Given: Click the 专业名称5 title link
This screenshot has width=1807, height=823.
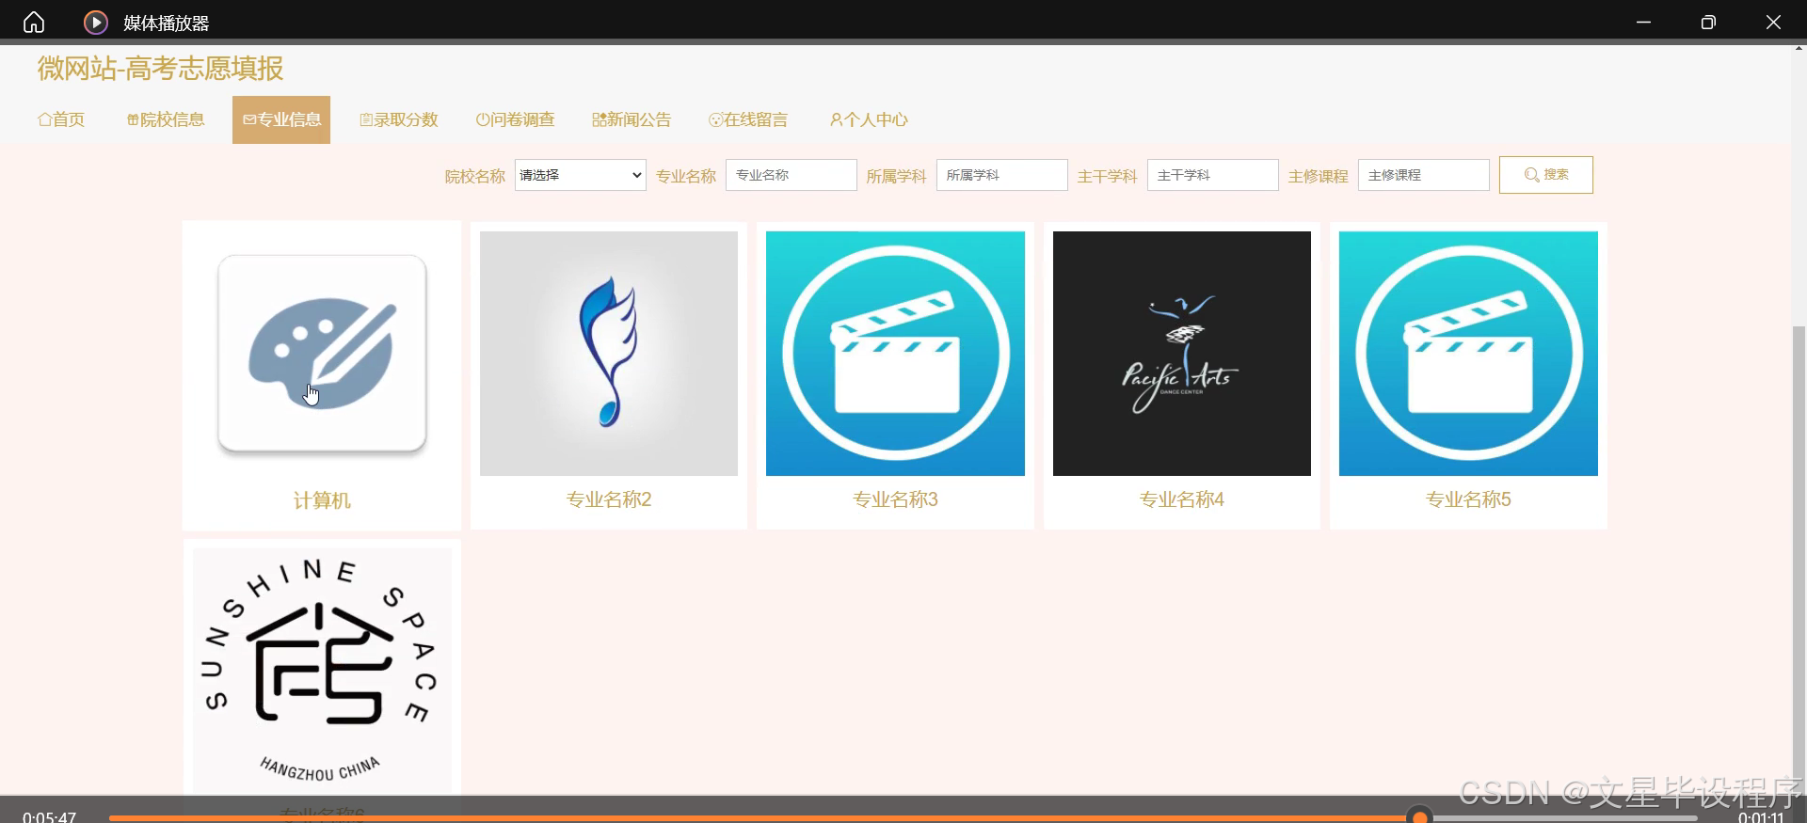Looking at the screenshot, I should click(1468, 499).
